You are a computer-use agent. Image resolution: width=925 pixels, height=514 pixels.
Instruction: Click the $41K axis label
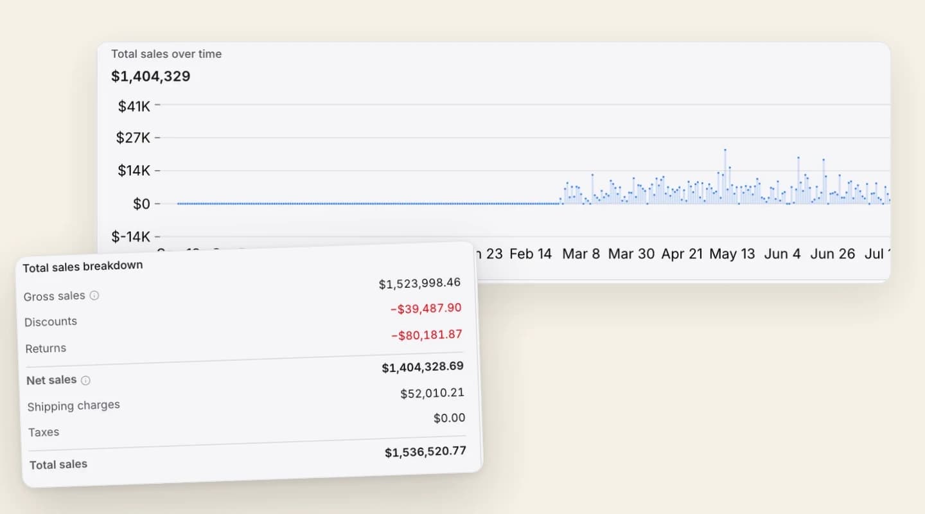[x=134, y=106]
